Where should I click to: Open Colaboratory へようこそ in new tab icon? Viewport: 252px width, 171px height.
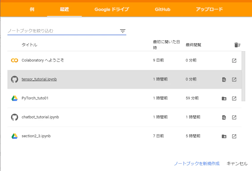point(234,60)
